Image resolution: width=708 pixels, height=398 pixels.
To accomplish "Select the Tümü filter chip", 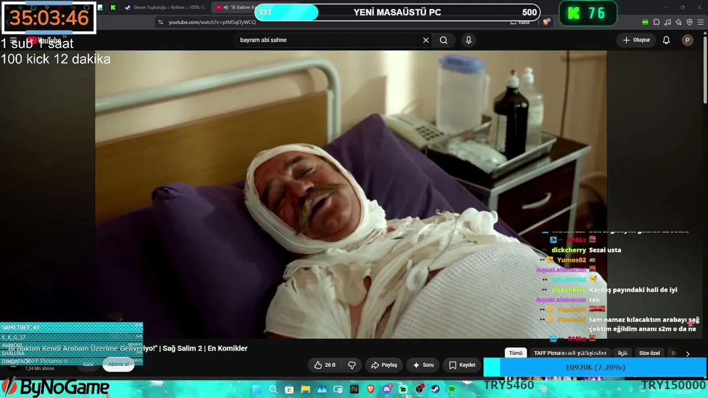I will 516,353.
